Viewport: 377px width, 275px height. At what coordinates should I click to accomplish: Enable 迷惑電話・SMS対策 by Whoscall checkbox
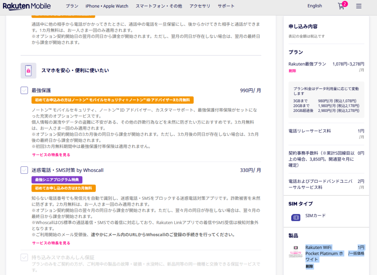(24, 170)
